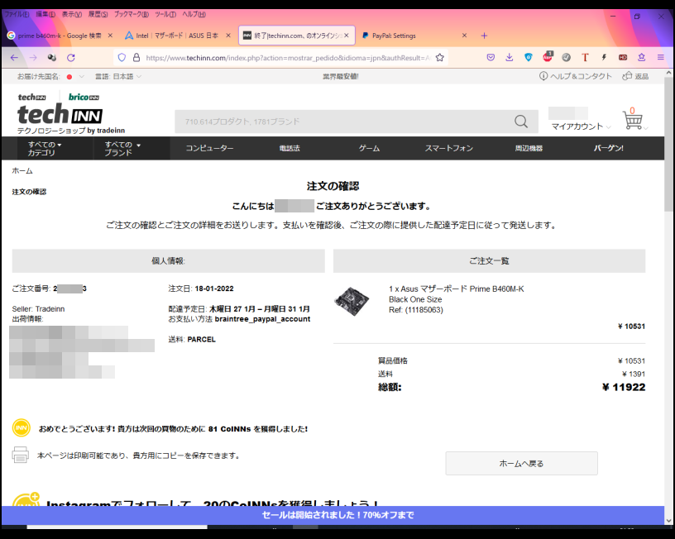This screenshot has width=675, height=539.
Task: Go to the ゲーム category
Action: tap(370, 149)
